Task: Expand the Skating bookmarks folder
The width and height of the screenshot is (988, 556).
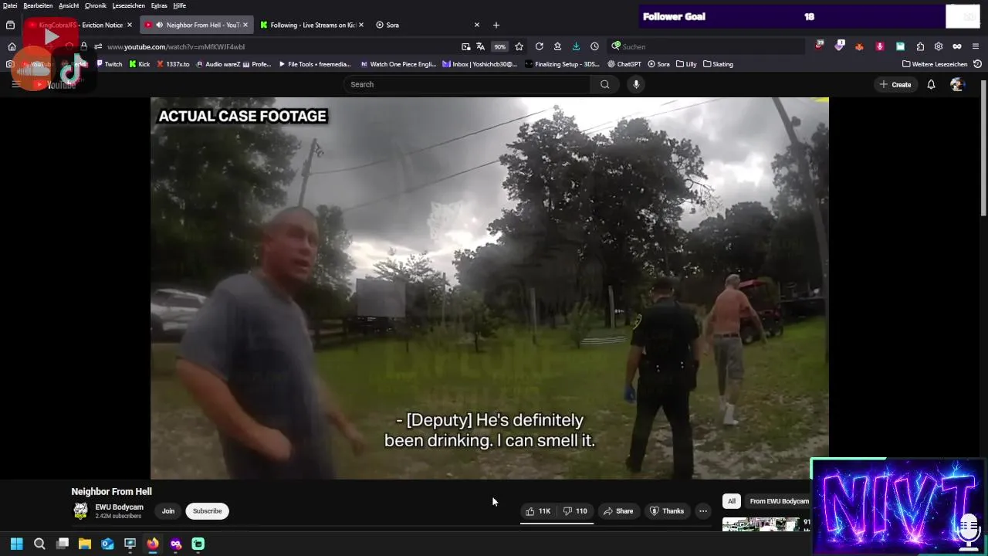Action: [x=719, y=64]
